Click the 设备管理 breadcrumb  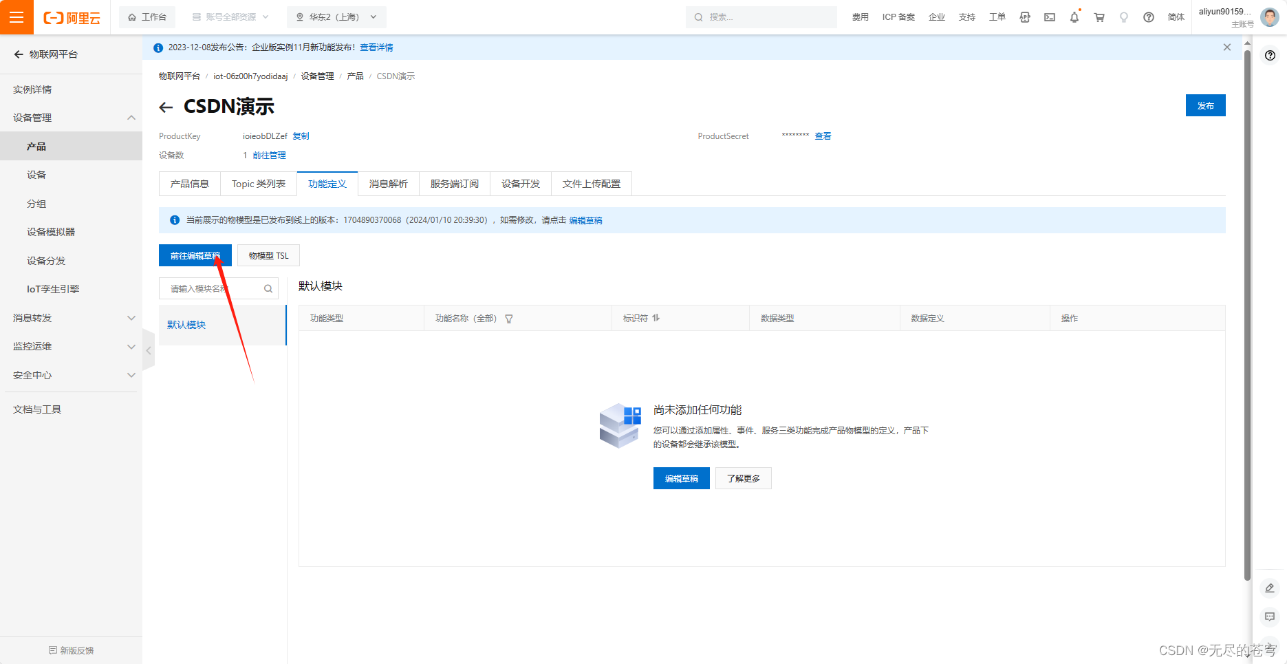coord(317,76)
